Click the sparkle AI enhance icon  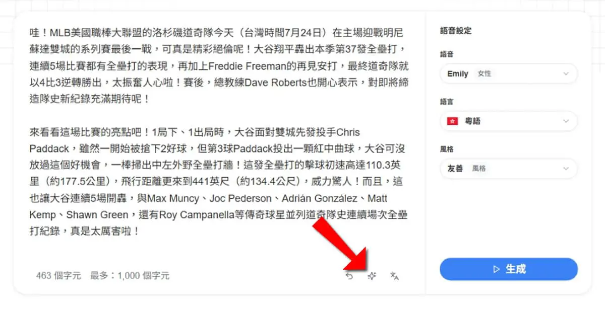click(x=372, y=276)
